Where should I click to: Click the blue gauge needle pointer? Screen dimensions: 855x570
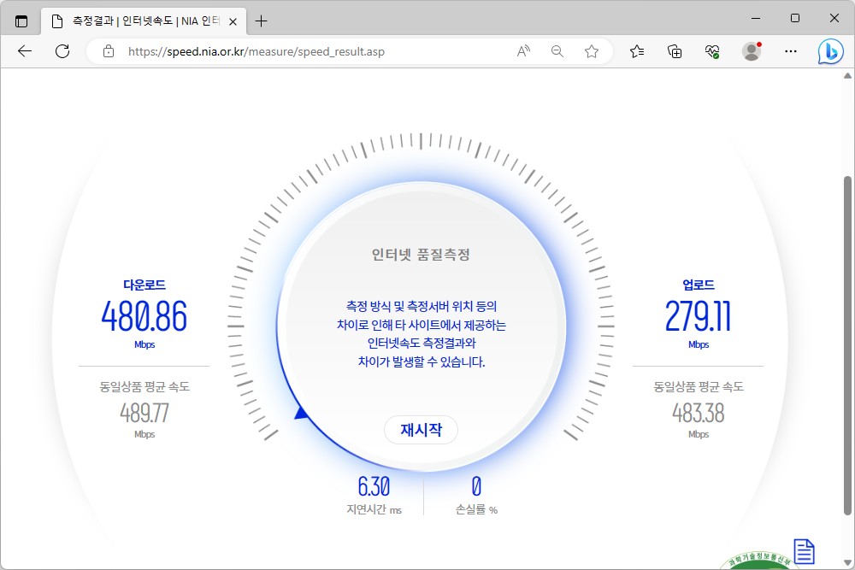coord(301,413)
